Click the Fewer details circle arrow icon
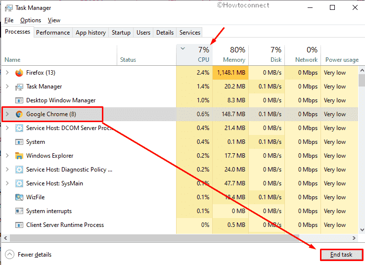Screen dimensions: 365x265 point(9,255)
